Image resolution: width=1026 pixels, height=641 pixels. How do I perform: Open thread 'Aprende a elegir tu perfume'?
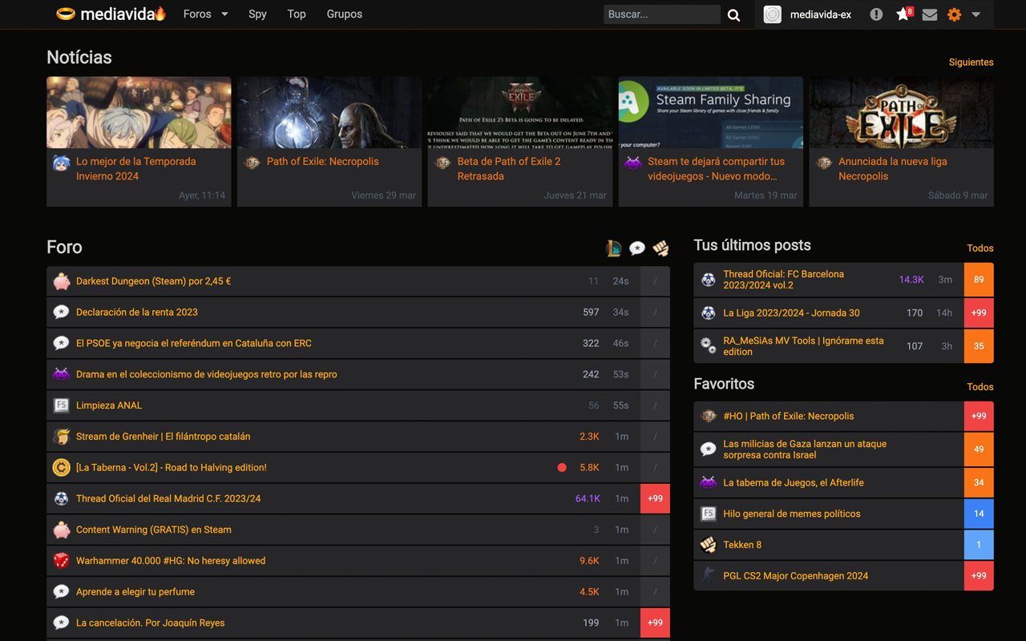[135, 592]
